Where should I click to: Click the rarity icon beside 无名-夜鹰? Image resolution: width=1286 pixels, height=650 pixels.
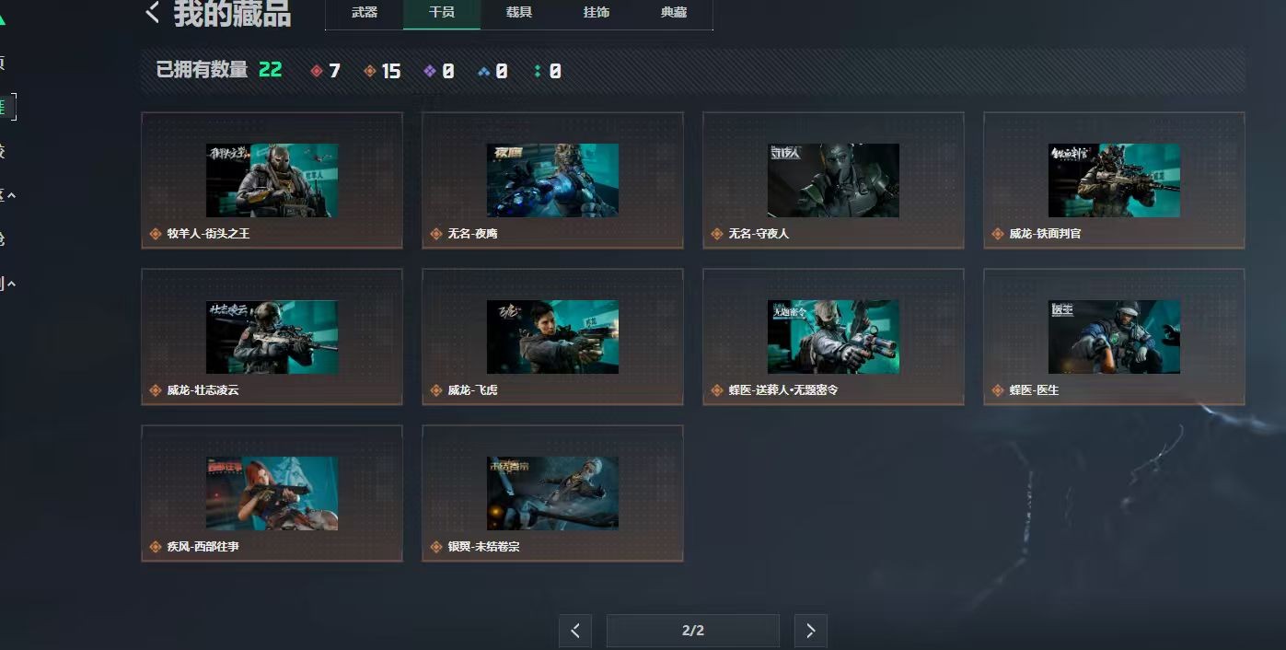coord(436,234)
